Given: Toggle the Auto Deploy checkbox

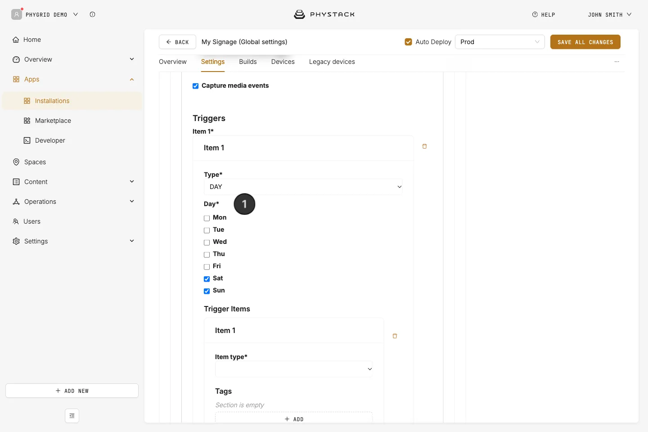Looking at the screenshot, I should point(408,42).
